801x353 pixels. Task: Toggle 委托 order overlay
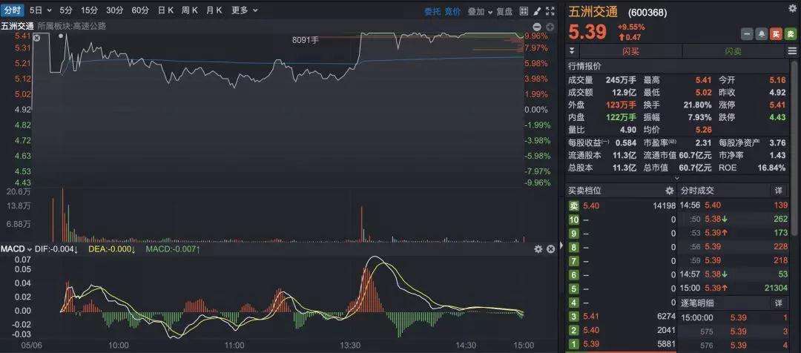(x=432, y=11)
